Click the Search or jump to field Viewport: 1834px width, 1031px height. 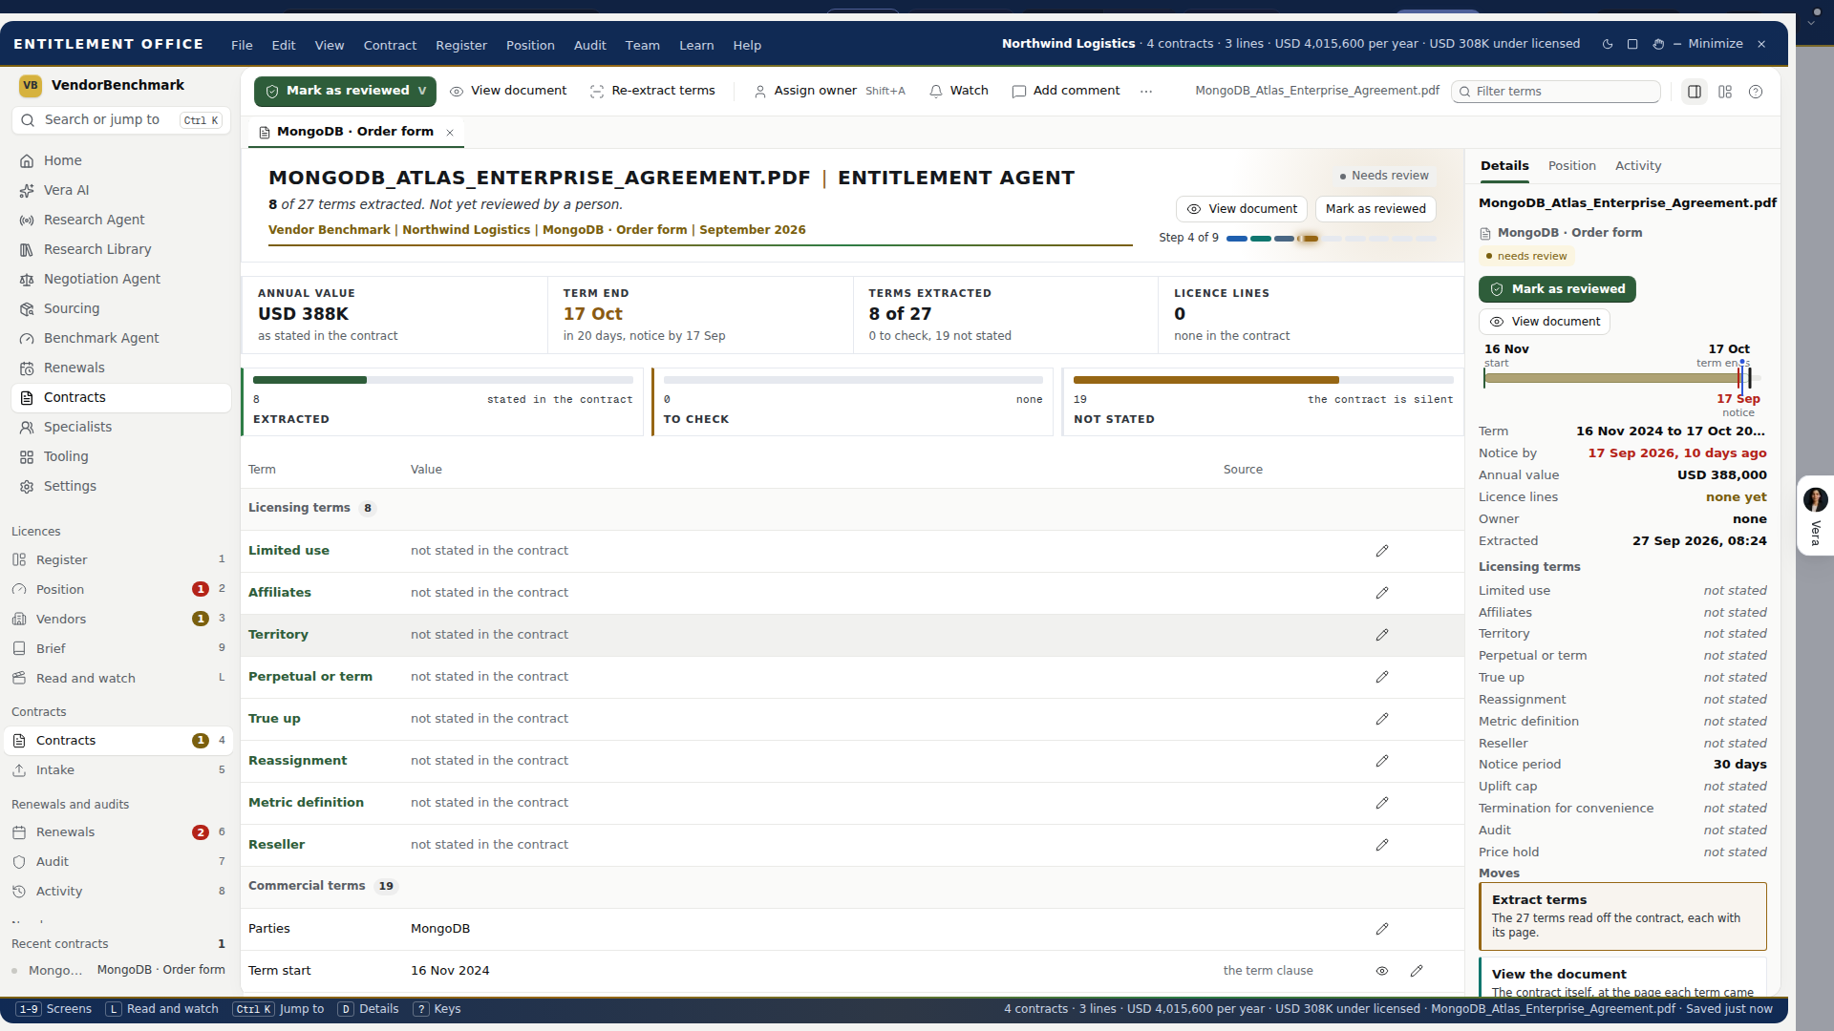121,120
